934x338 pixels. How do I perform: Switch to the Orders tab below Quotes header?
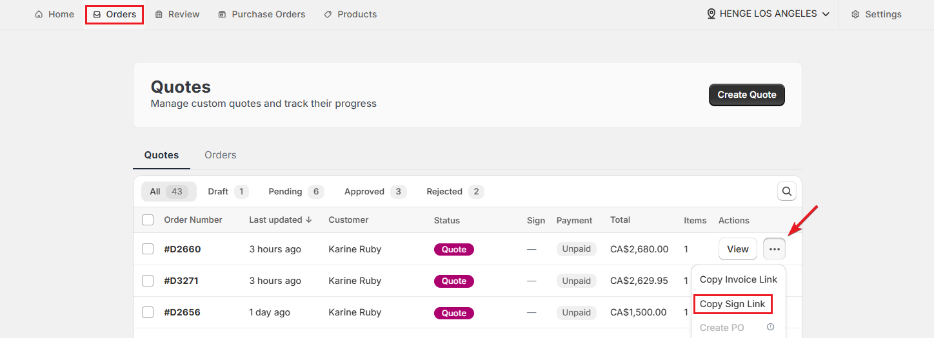pos(221,155)
